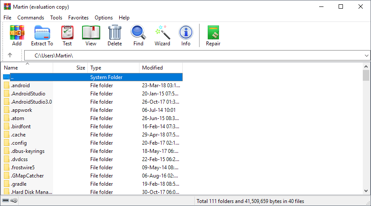This screenshot has height=206, width=371.
Task: Expand the address path dropdown arrow
Action: tap(367, 56)
